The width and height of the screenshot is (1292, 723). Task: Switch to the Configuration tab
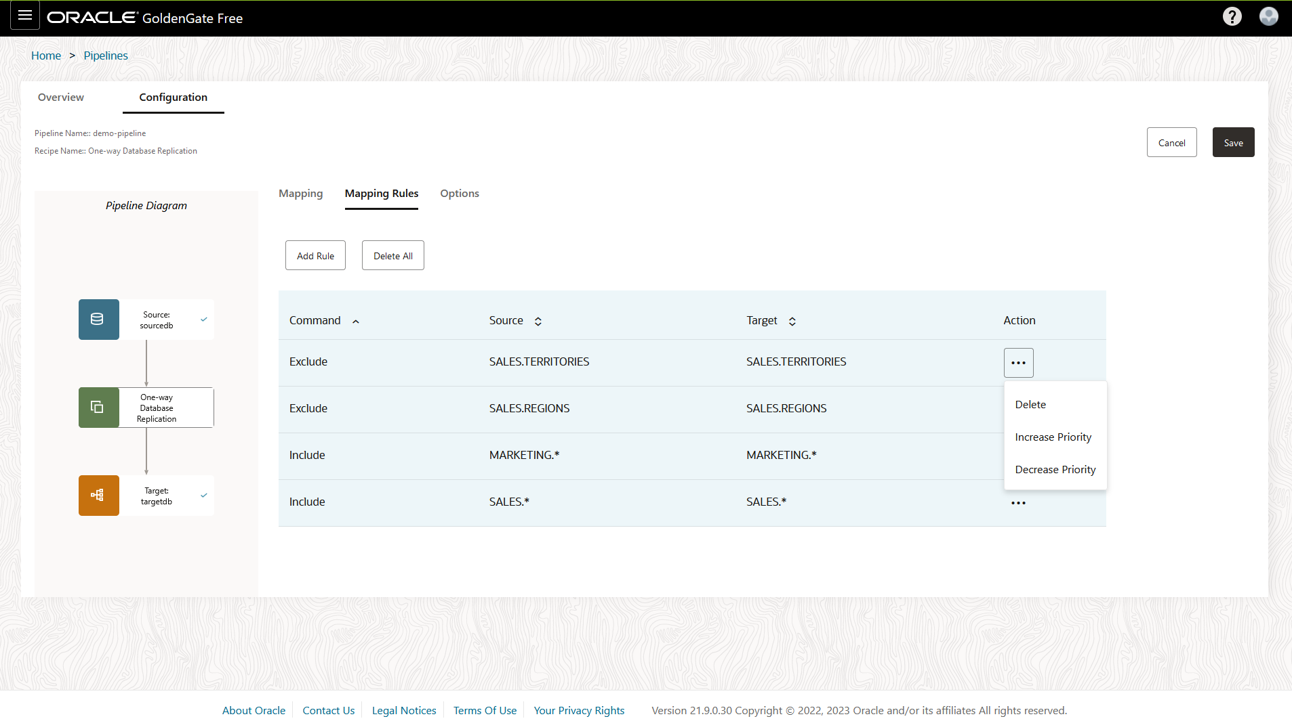tap(174, 97)
